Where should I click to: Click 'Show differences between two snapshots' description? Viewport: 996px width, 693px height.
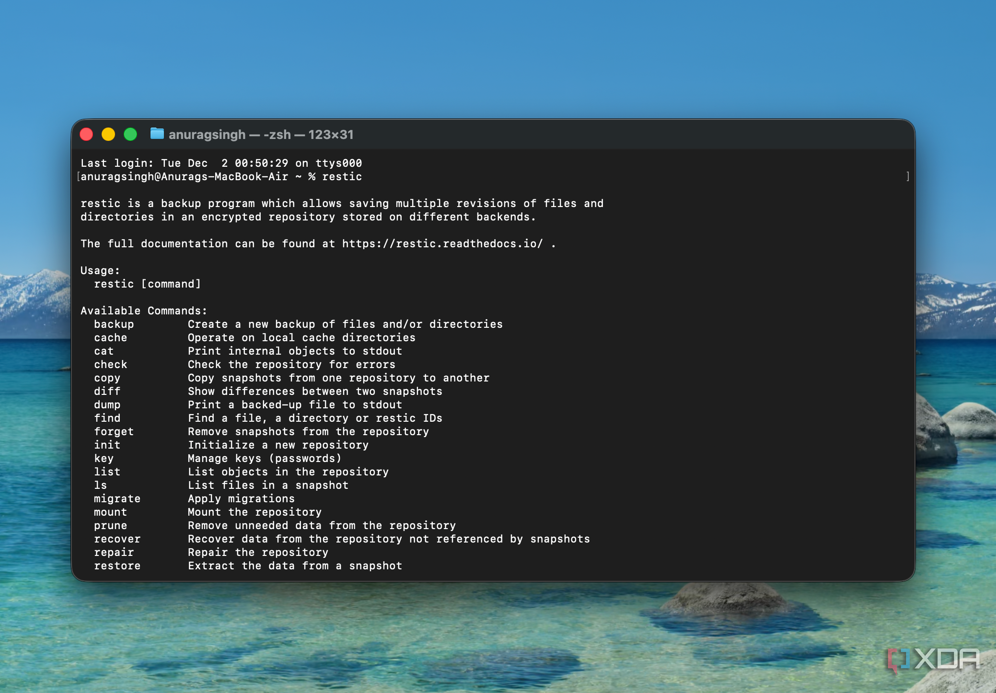point(315,392)
